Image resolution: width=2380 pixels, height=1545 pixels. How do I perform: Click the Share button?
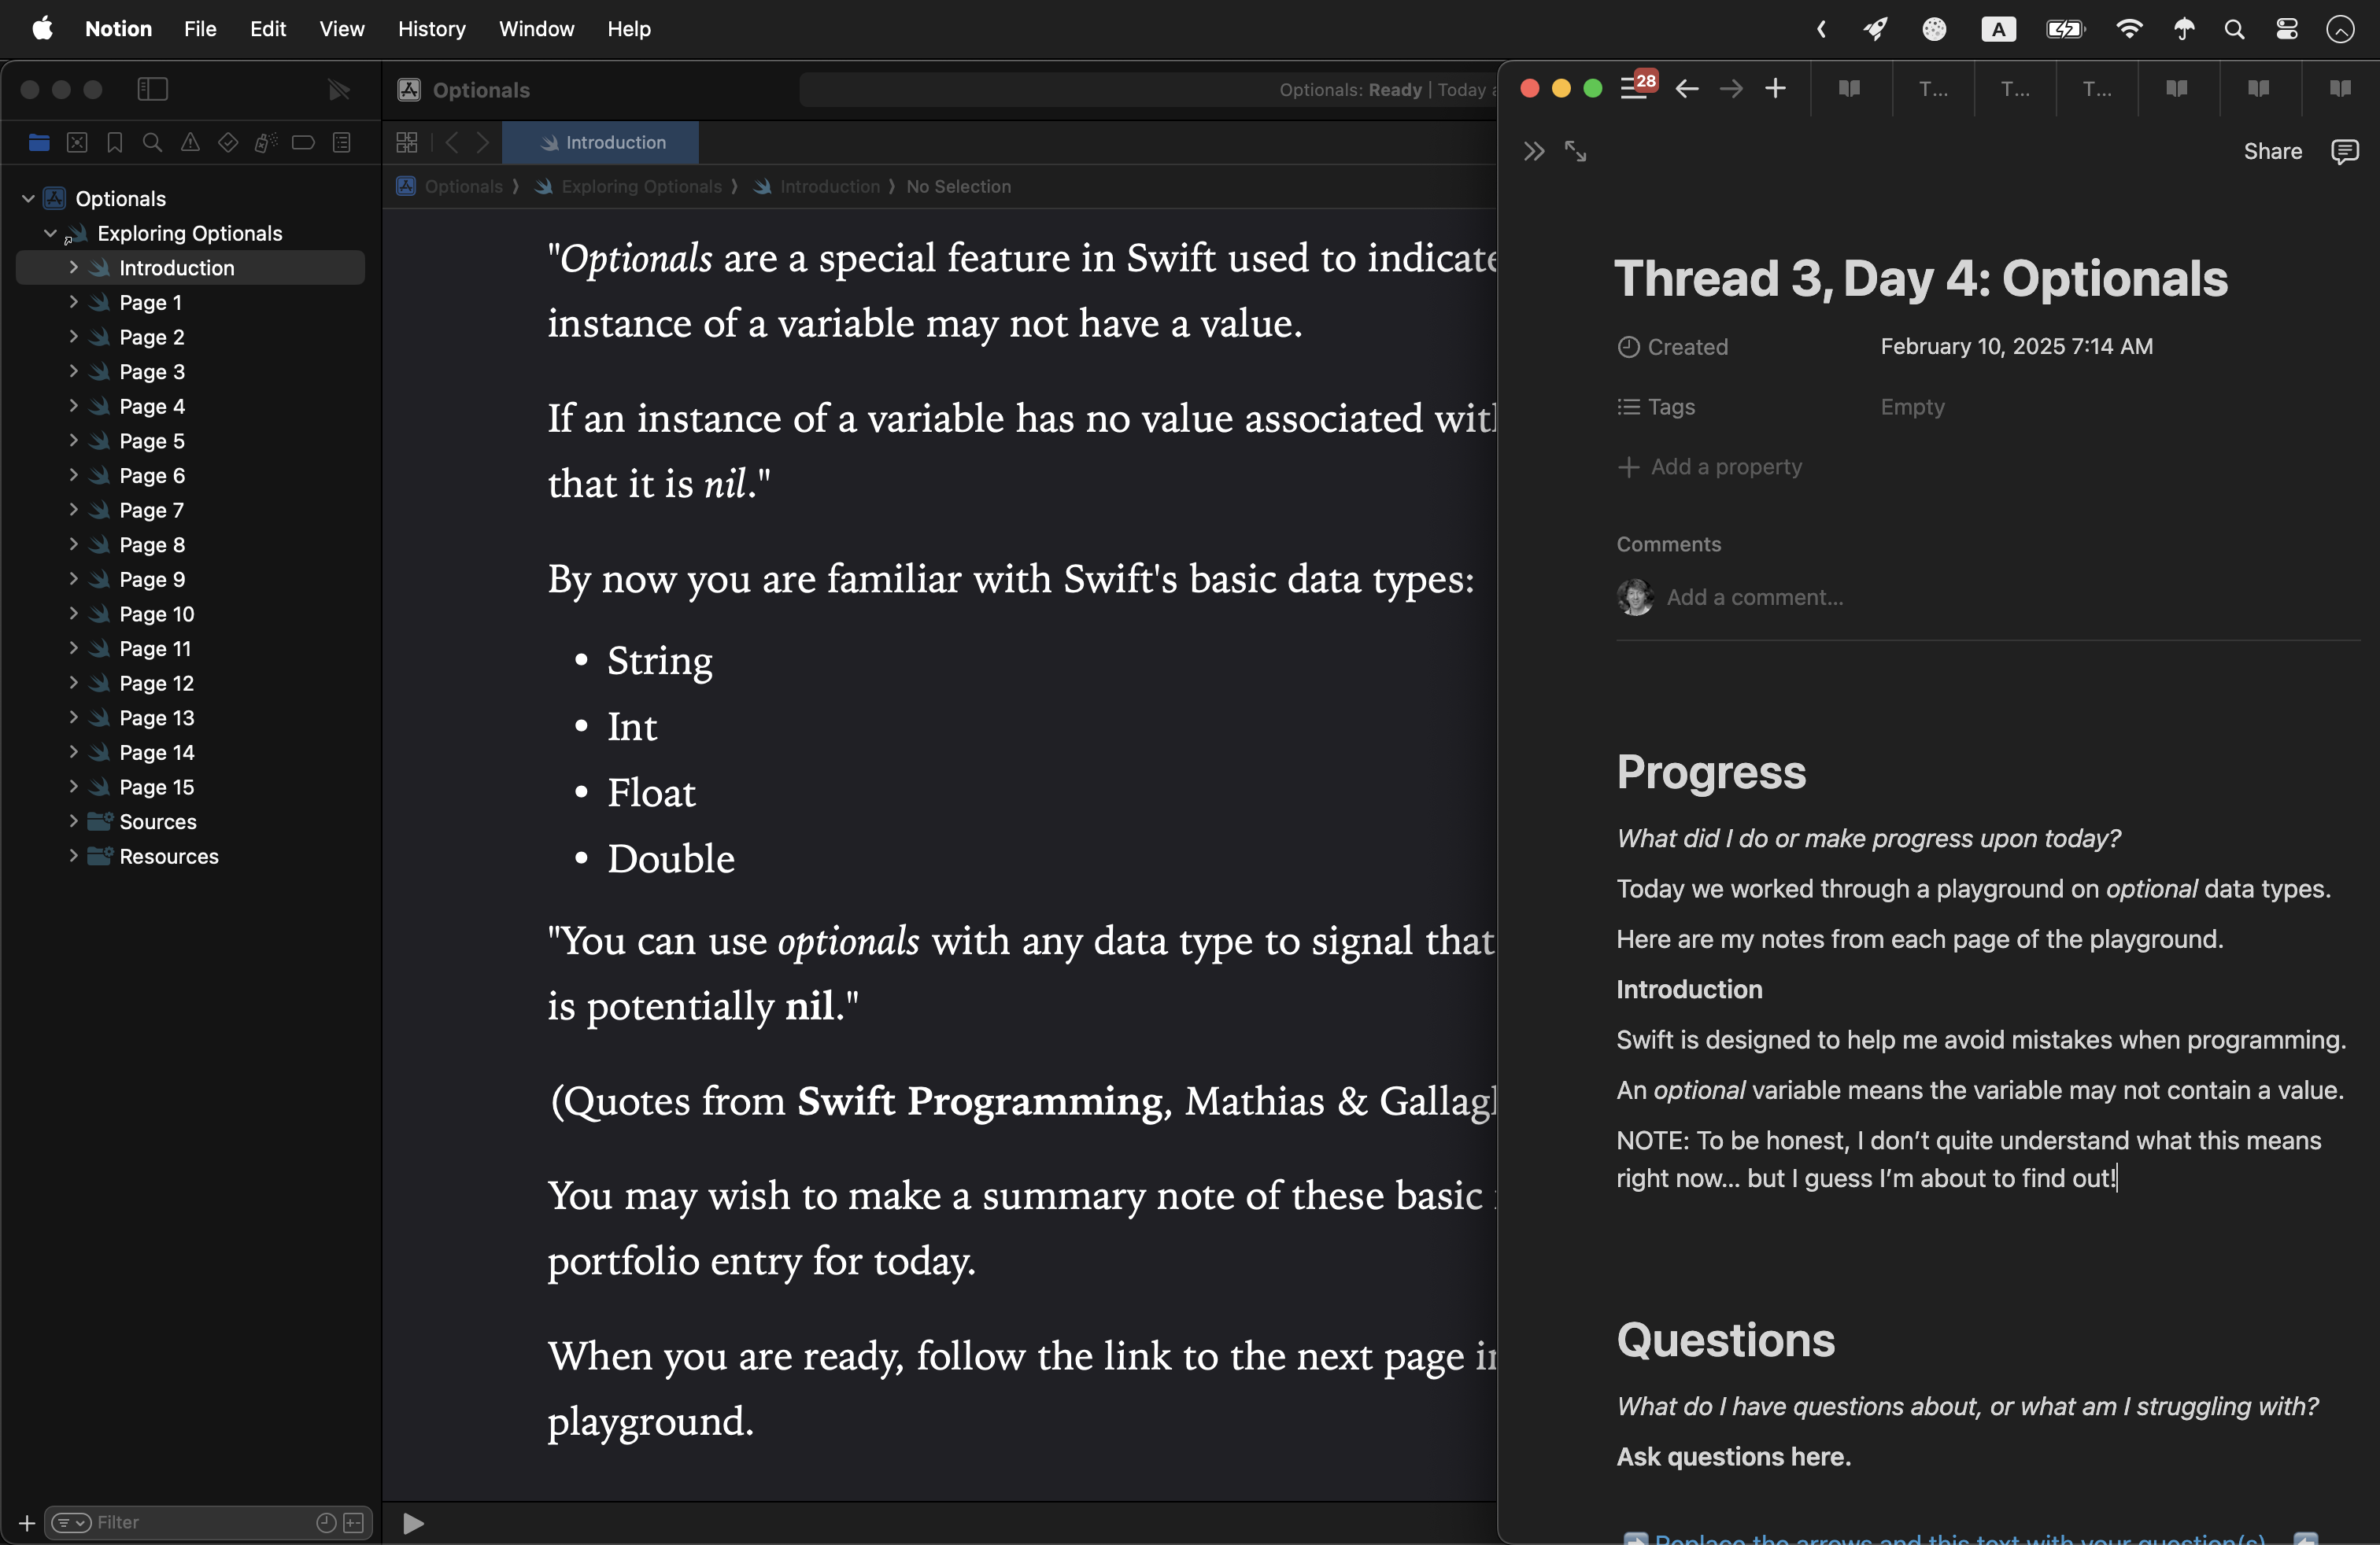click(2272, 152)
